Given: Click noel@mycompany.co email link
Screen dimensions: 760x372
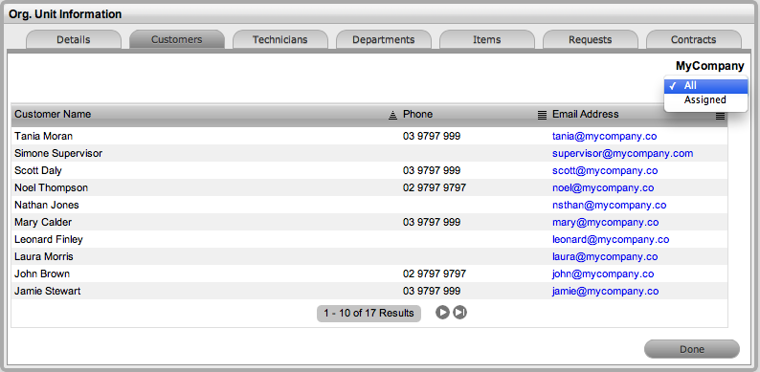Looking at the screenshot, I should point(603,188).
